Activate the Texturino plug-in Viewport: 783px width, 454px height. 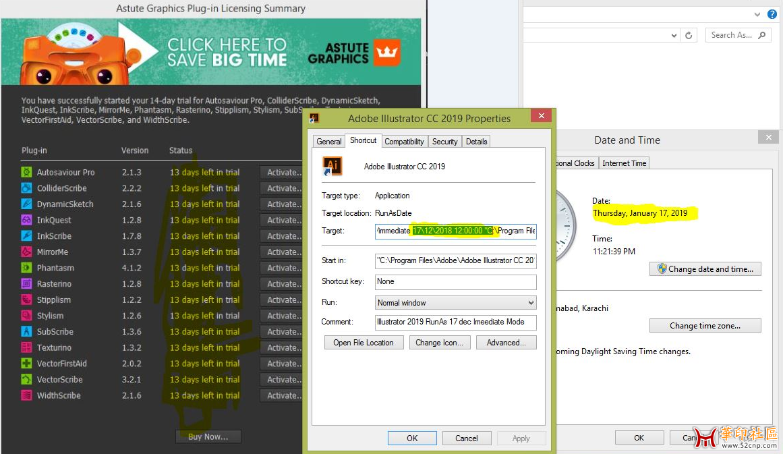[x=282, y=347]
